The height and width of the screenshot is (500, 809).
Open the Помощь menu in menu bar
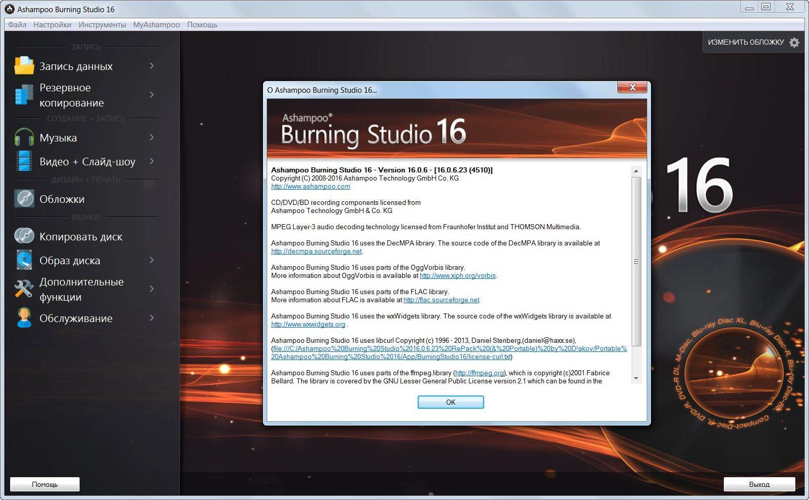coord(202,24)
